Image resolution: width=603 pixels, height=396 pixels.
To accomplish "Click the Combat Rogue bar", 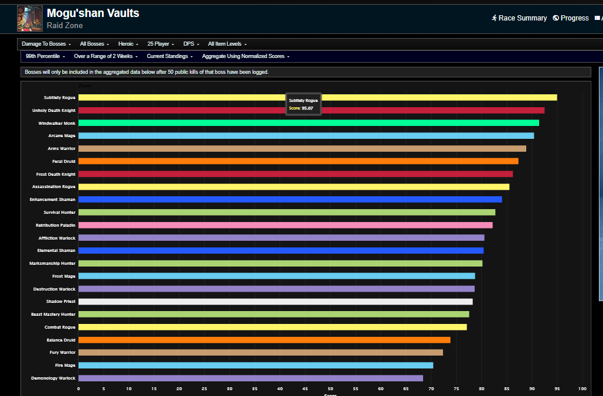I will pos(272,327).
